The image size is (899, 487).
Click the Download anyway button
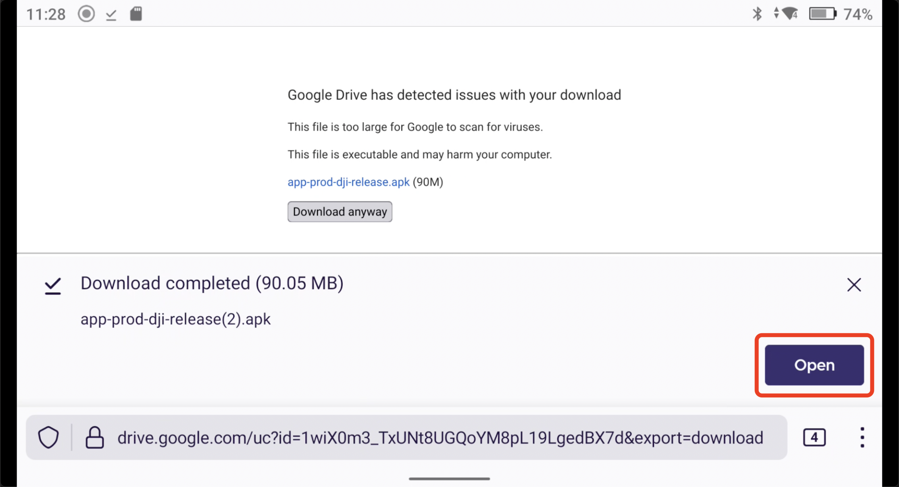[339, 212]
